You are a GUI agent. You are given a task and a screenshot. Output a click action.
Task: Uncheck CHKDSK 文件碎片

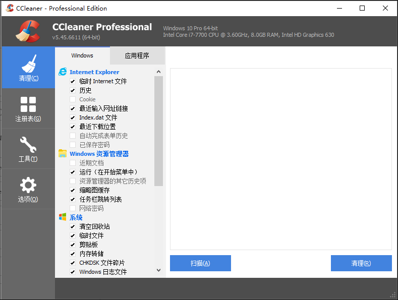[73, 263]
